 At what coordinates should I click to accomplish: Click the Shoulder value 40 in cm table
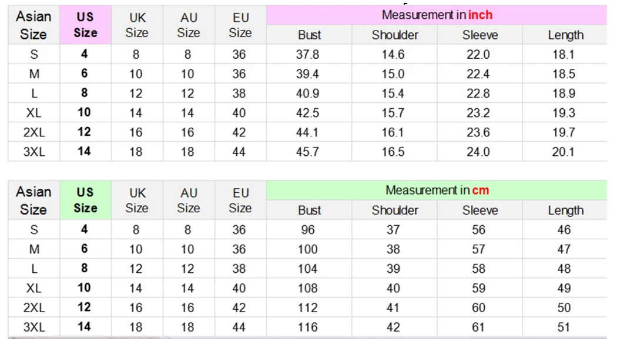click(x=393, y=288)
